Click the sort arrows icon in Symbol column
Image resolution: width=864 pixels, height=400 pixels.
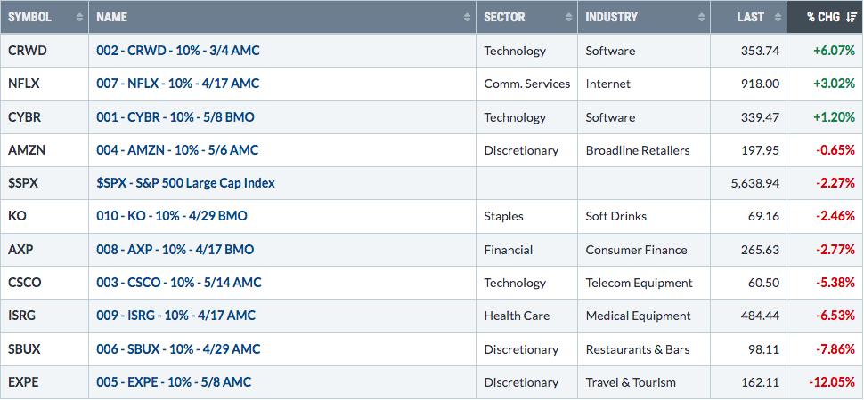[79, 17]
